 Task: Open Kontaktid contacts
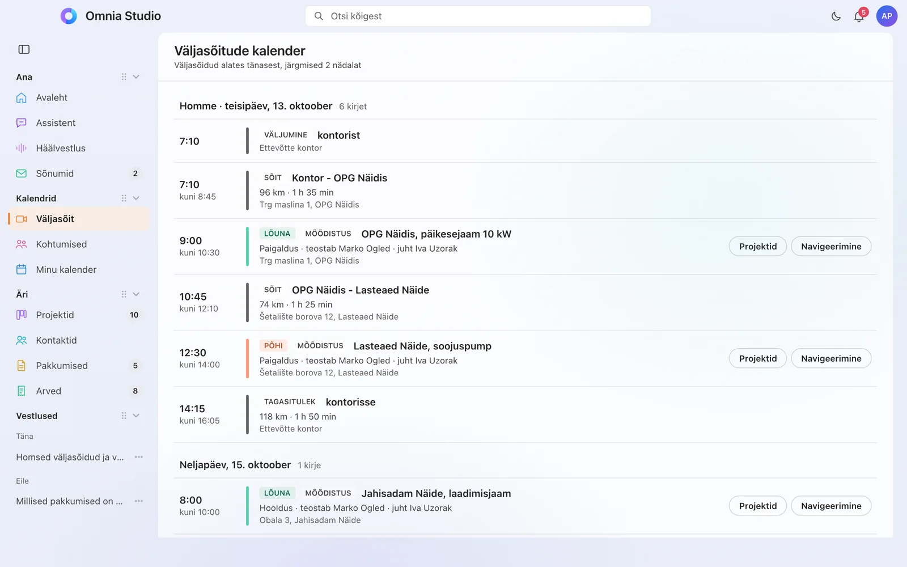click(x=79, y=340)
